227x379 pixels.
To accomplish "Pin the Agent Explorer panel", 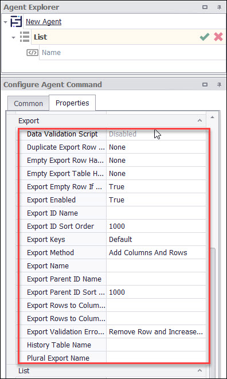I will (219, 7).
